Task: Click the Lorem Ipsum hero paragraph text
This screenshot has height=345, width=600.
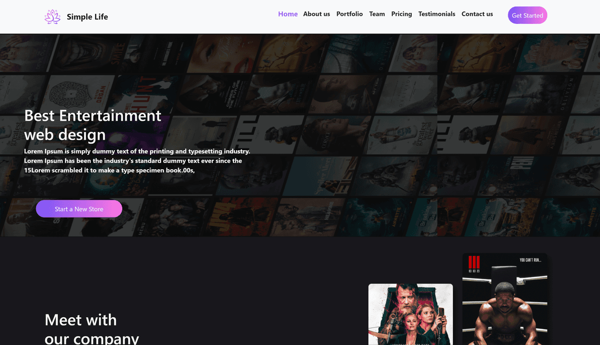Action: point(137,161)
